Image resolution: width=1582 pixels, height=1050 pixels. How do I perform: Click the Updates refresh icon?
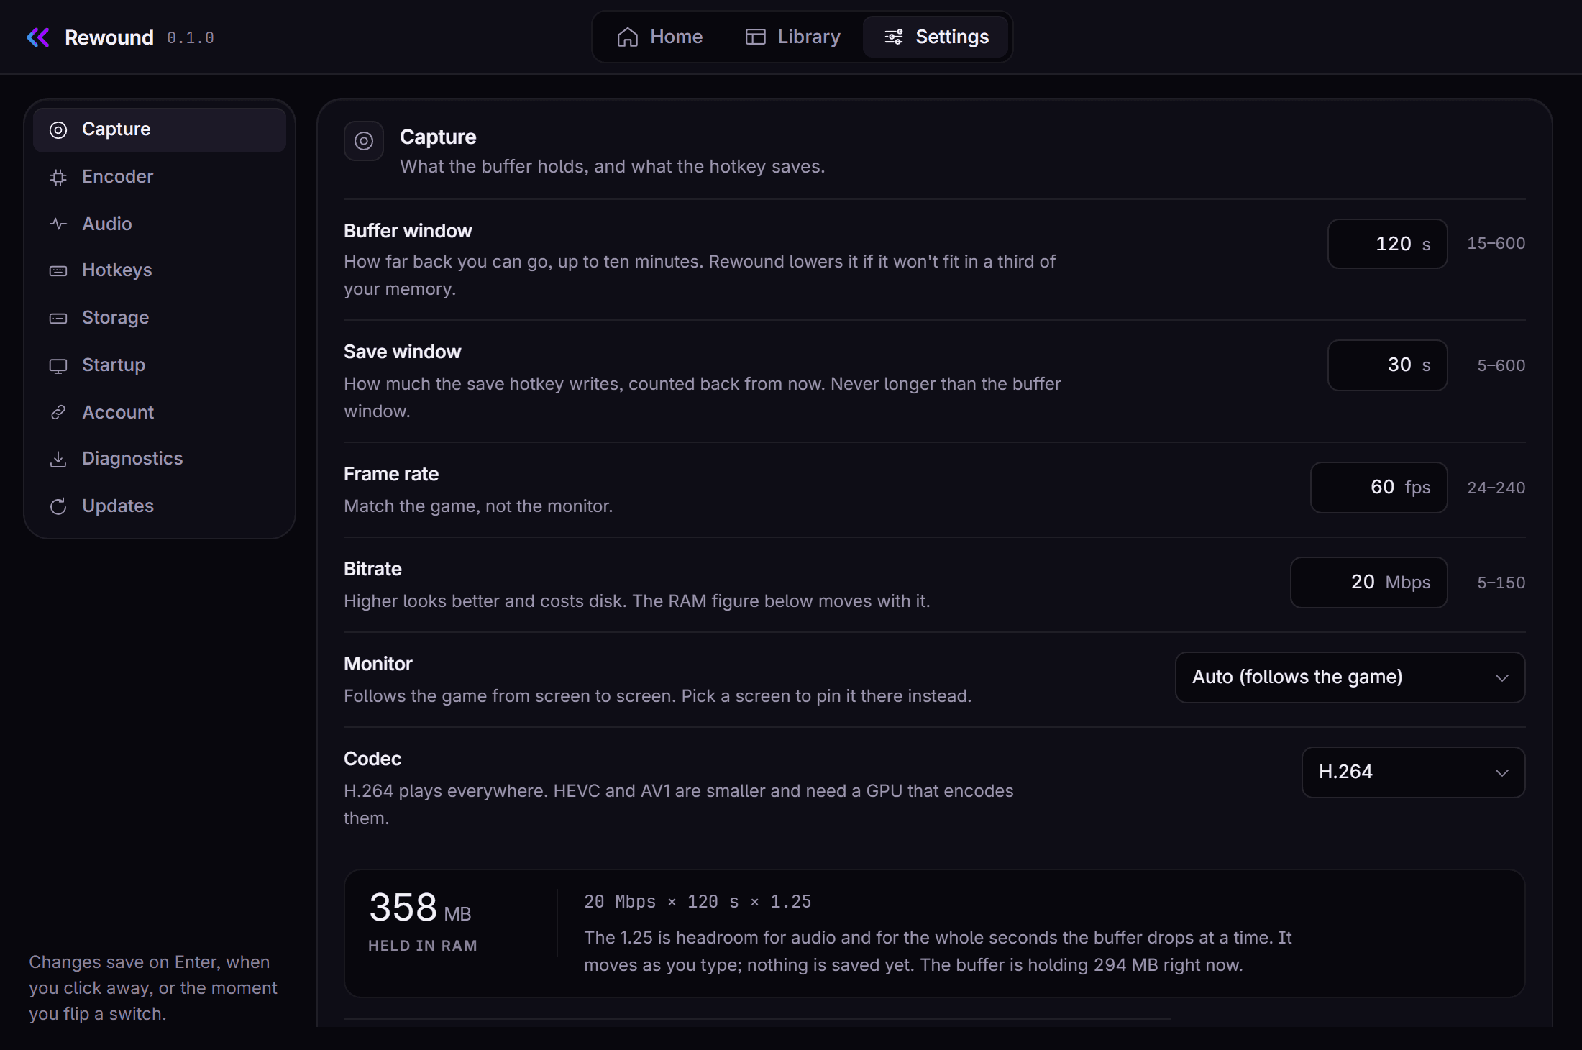point(58,506)
